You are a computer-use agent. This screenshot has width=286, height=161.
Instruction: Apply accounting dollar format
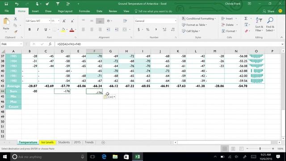pos(139,30)
